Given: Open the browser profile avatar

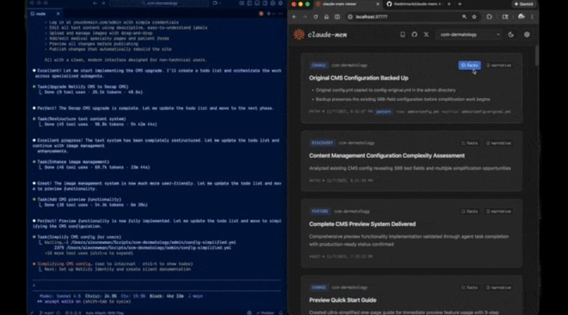Looking at the screenshot, I should click(521, 16).
